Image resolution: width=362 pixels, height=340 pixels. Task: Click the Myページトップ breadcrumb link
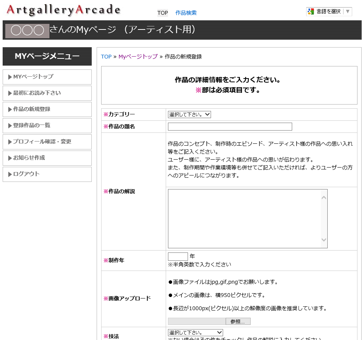coord(138,57)
